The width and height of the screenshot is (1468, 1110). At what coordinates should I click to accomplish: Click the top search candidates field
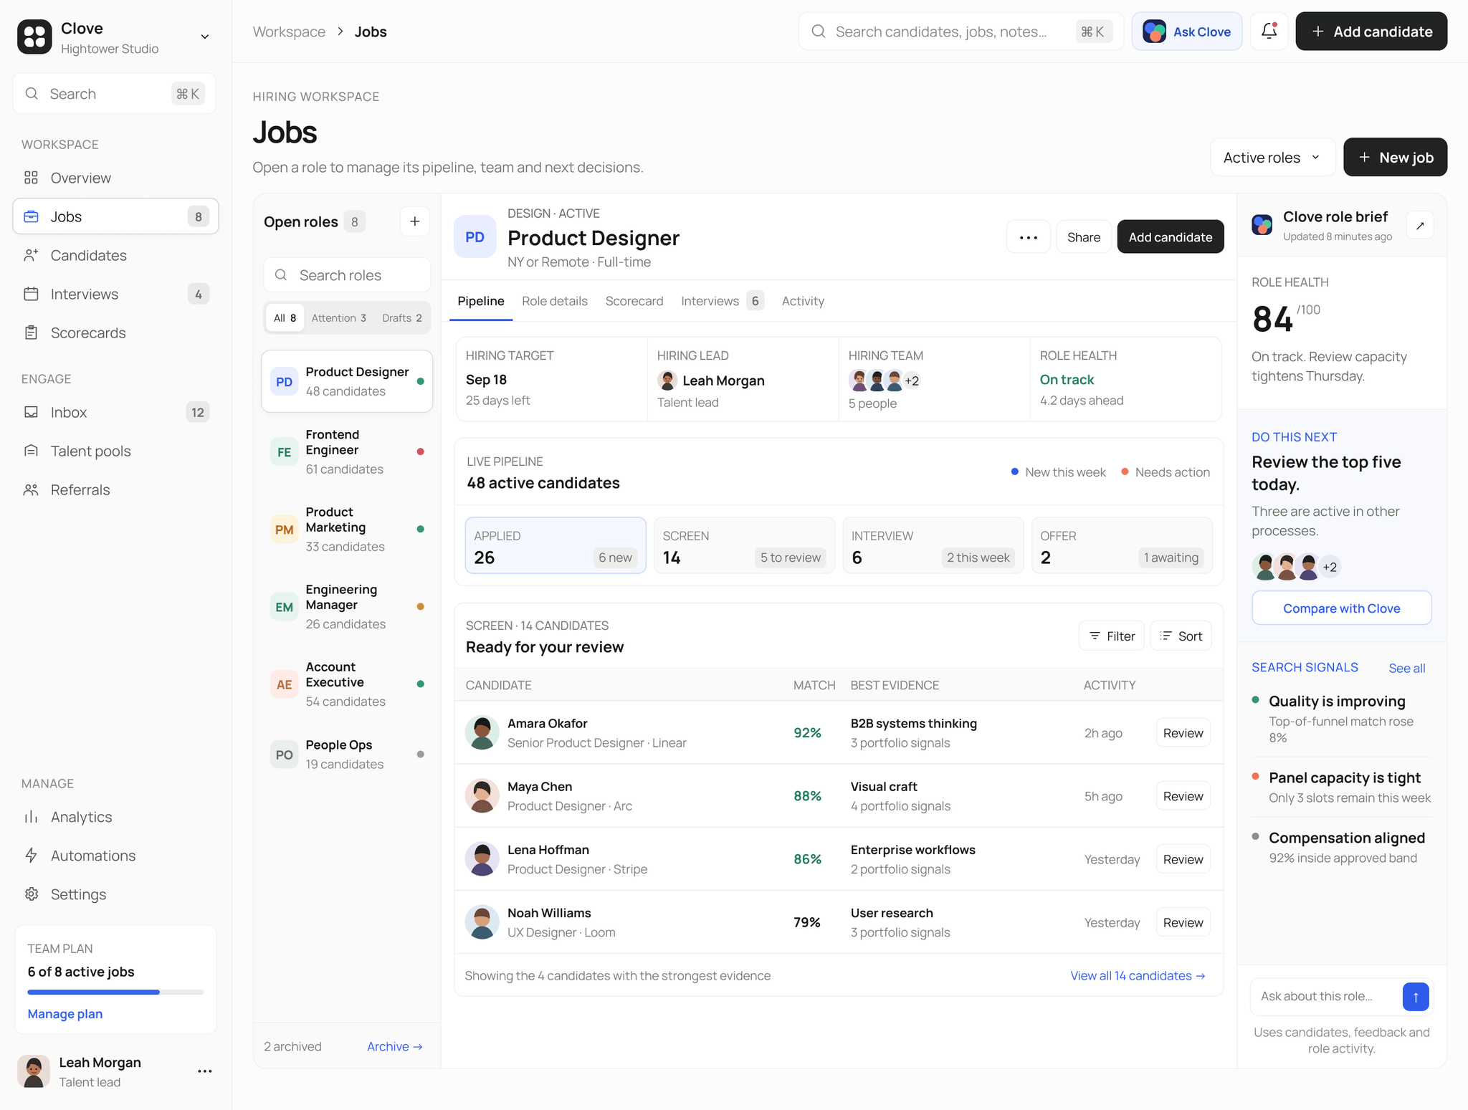coord(961,32)
